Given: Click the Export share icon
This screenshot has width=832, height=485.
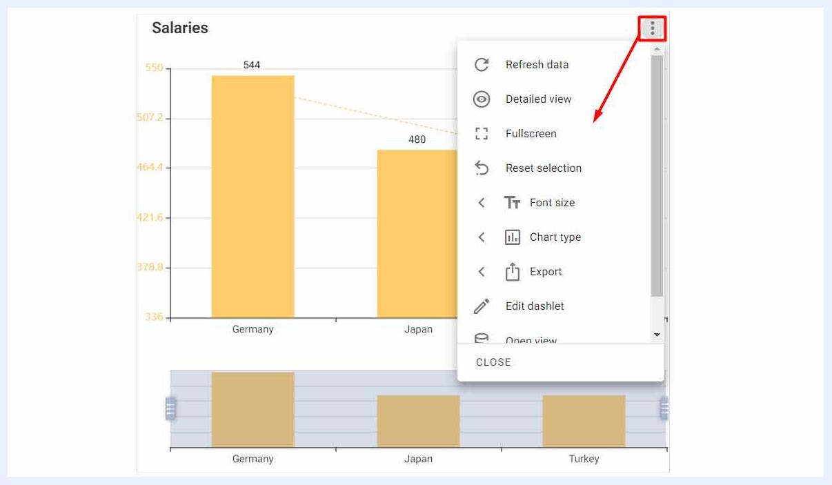Looking at the screenshot, I should click(x=512, y=272).
